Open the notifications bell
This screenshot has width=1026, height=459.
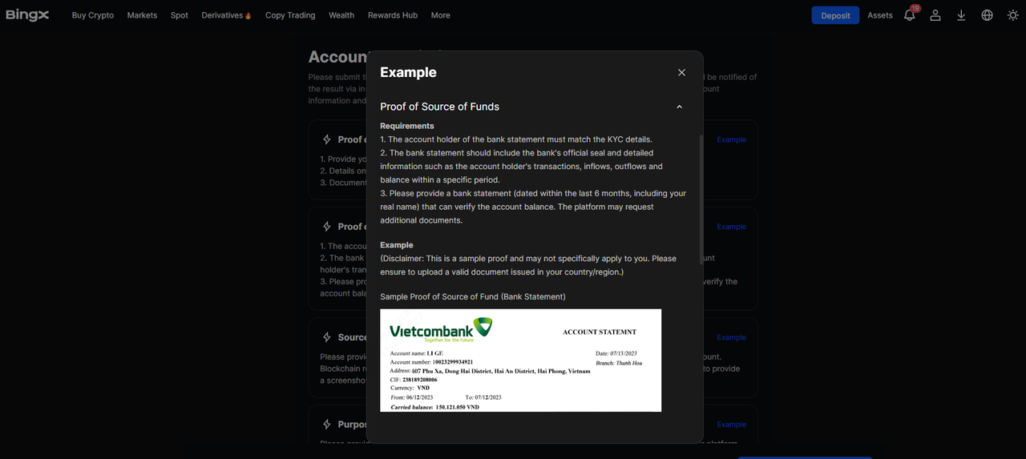pos(909,15)
